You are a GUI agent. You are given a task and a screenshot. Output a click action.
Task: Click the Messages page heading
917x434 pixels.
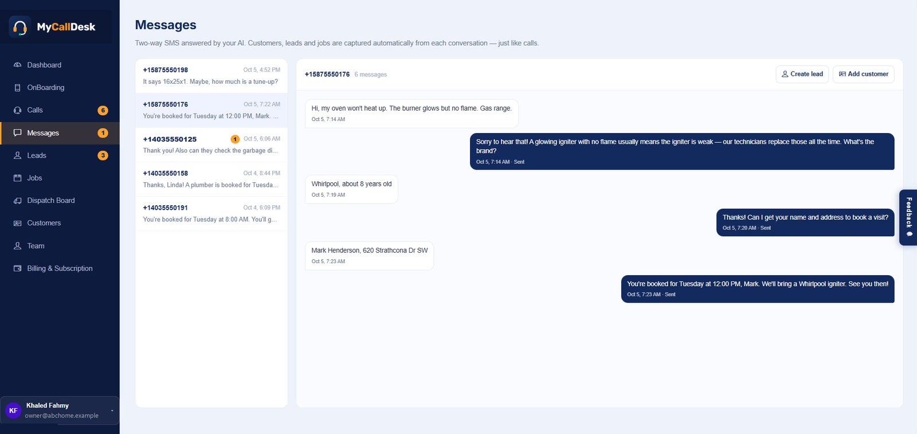166,25
